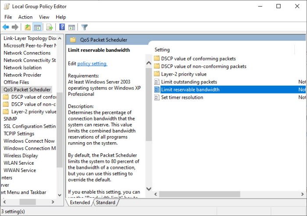
Task: Click the Filter funnel icon
Action: coord(84,27)
